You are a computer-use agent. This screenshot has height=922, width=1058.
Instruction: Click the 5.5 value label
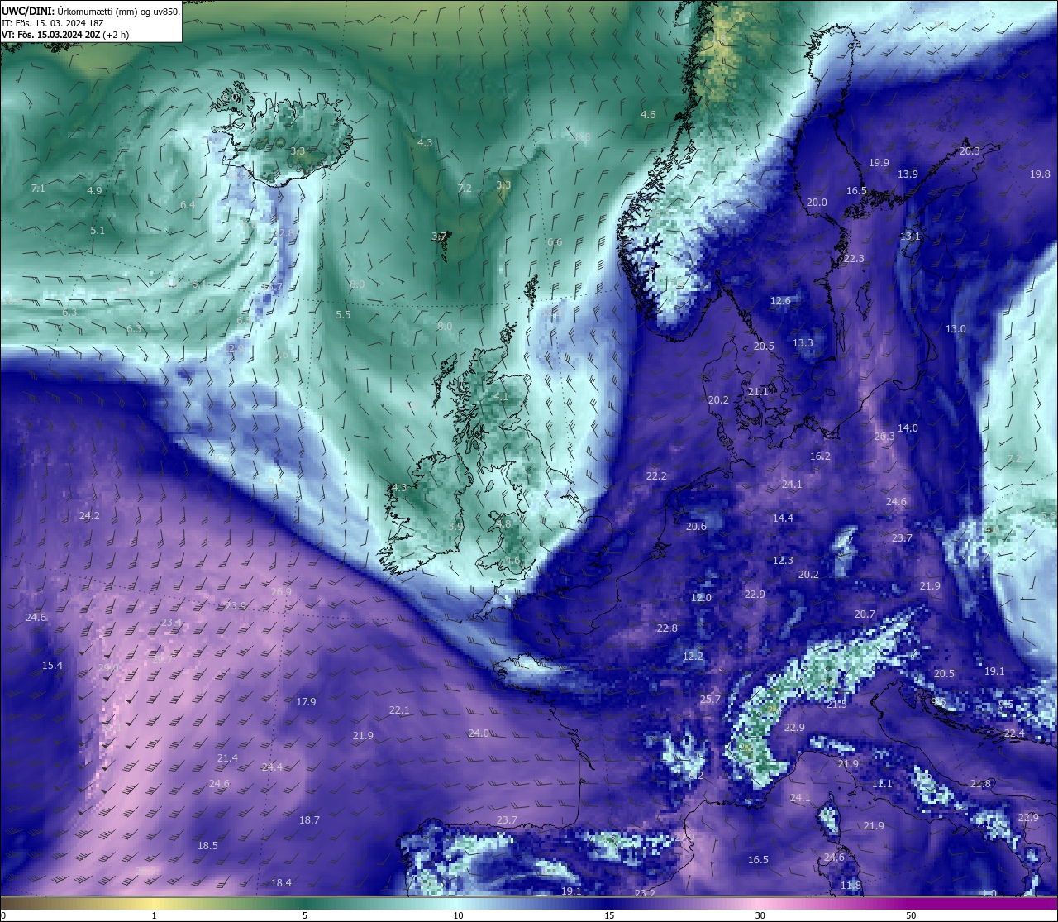point(343,314)
